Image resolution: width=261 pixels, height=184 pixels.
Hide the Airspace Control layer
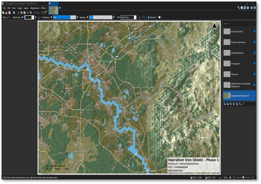pos(254,32)
